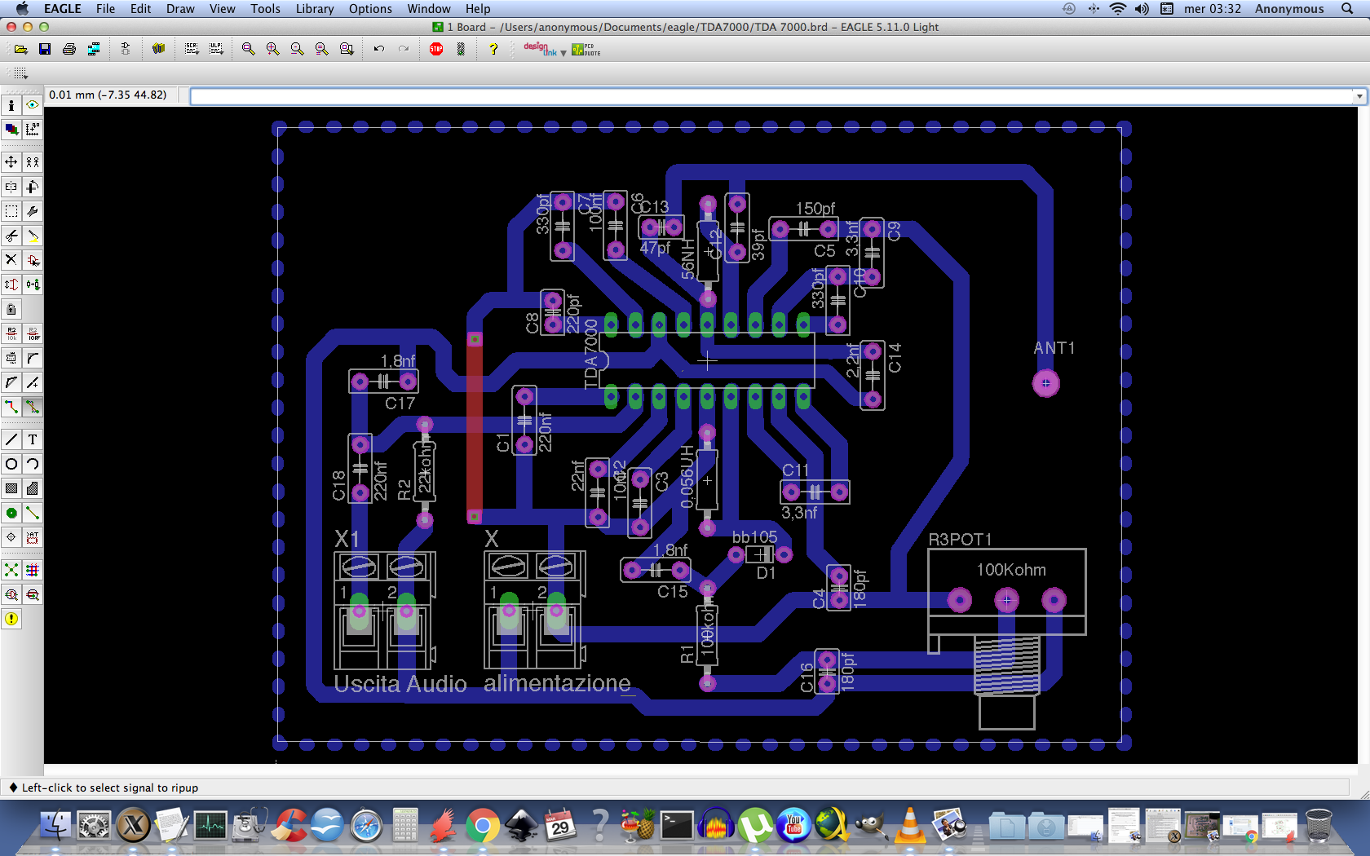This screenshot has height=856, width=1370.
Task: Pick the Via tool
Action: point(11,513)
